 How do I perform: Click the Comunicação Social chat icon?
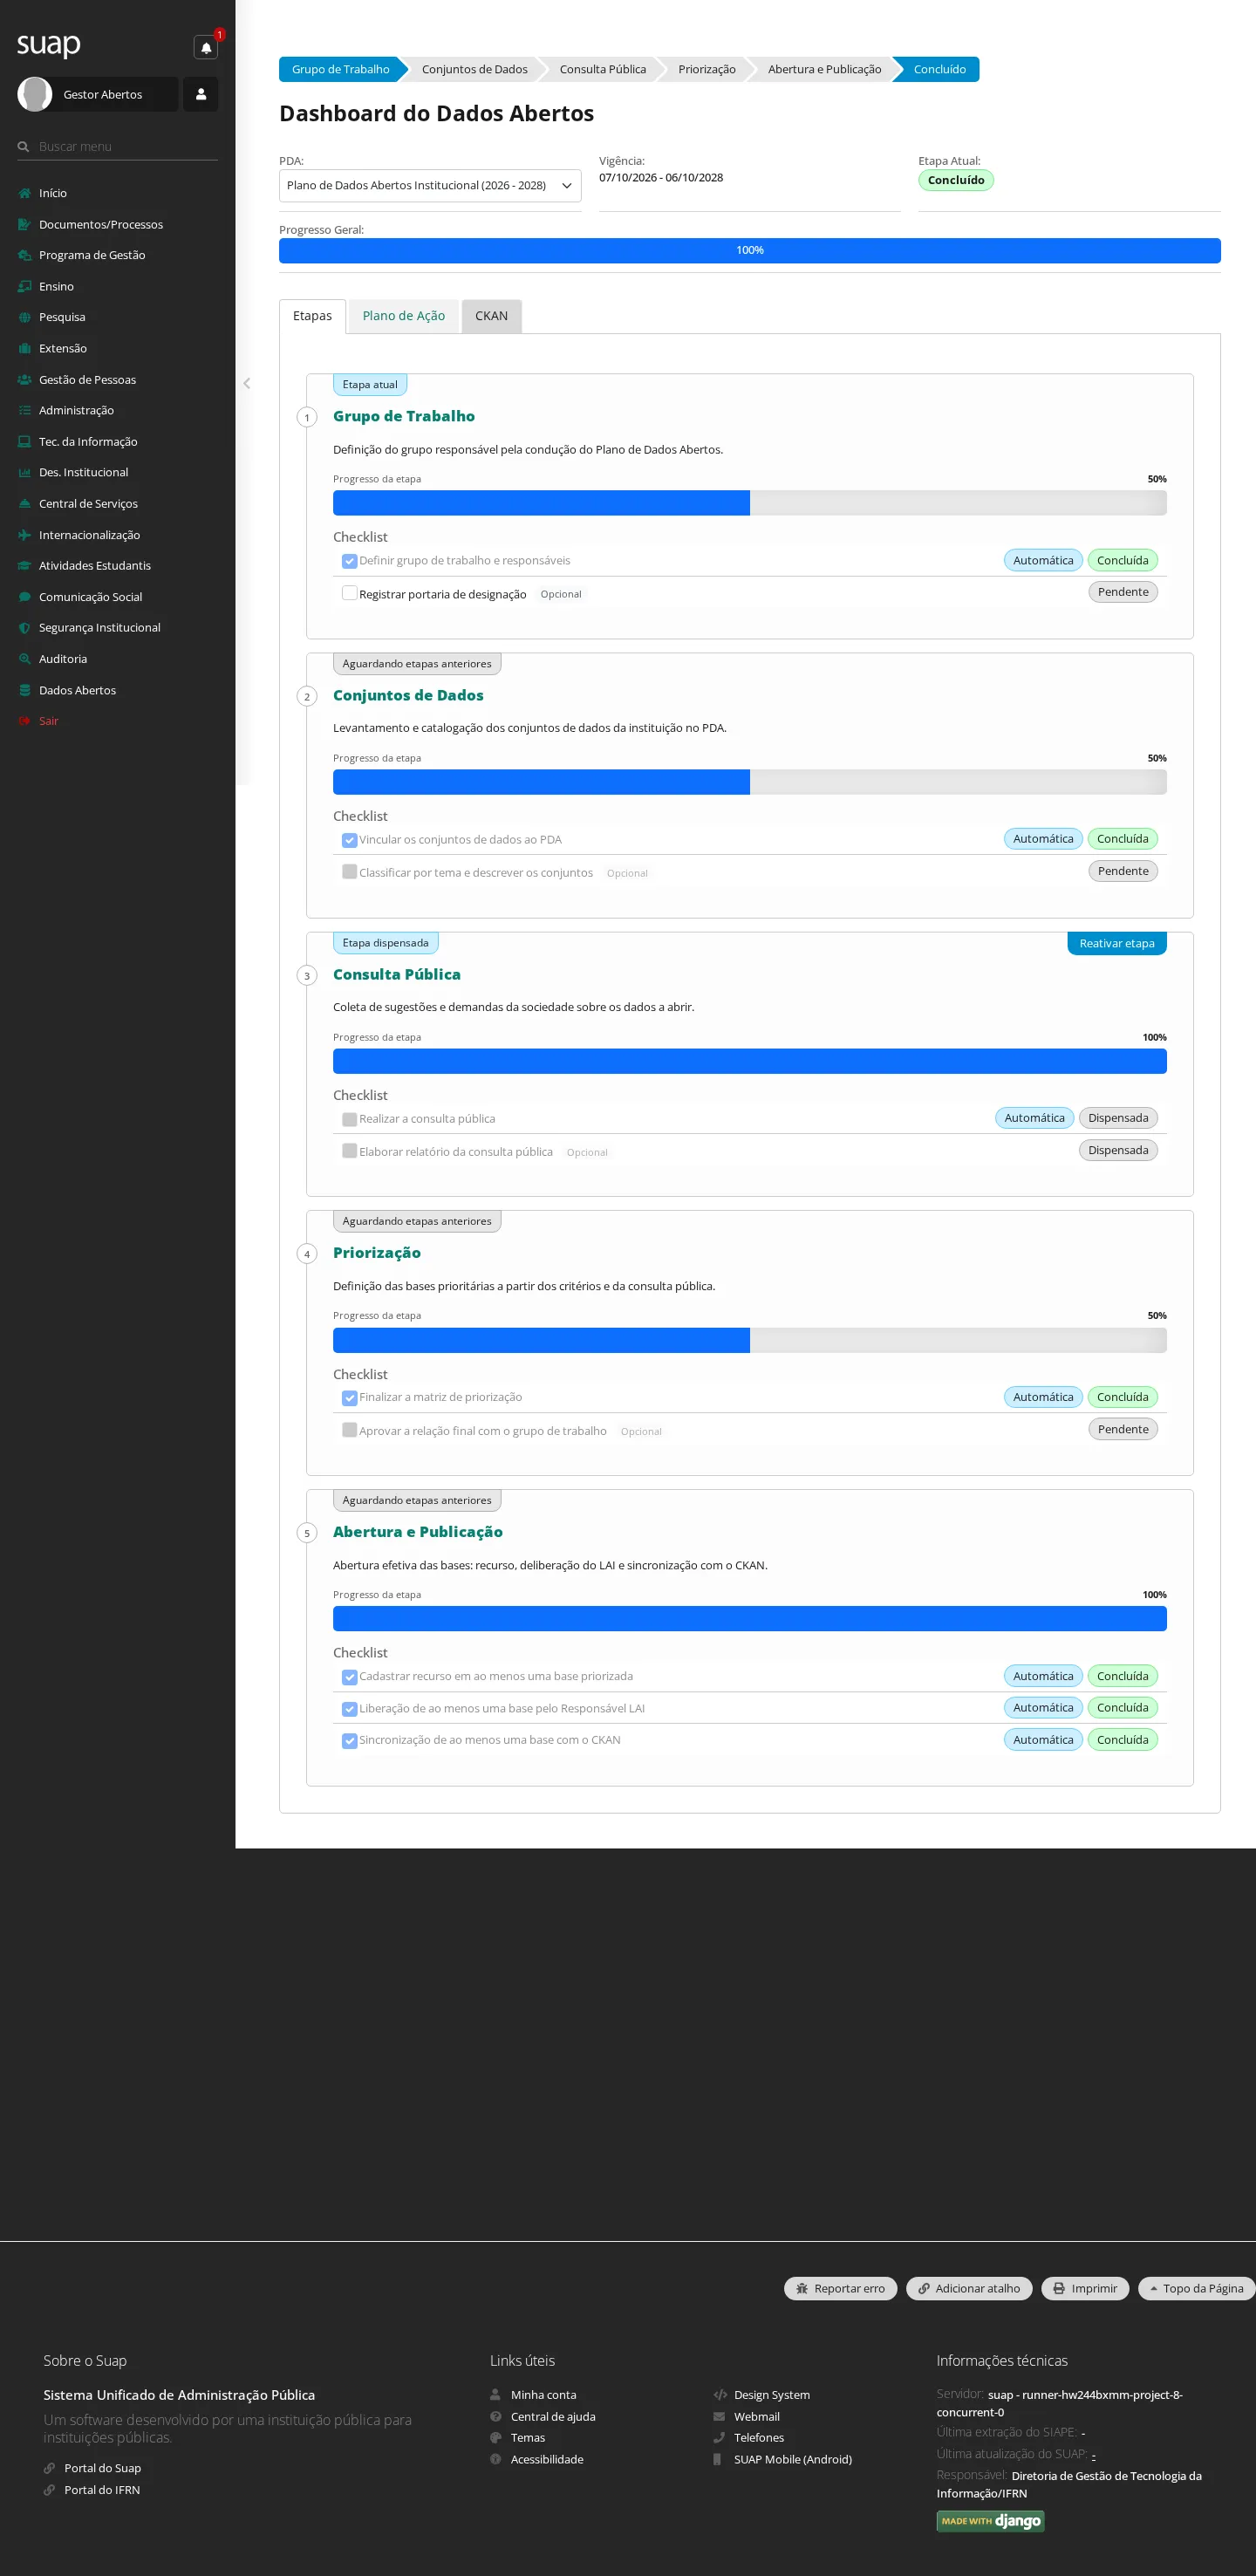[24, 597]
